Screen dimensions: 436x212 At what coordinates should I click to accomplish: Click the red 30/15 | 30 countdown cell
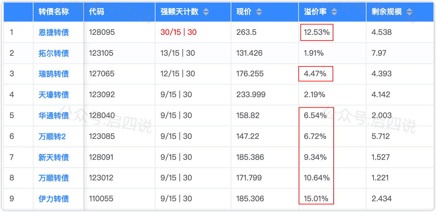(179, 32)
